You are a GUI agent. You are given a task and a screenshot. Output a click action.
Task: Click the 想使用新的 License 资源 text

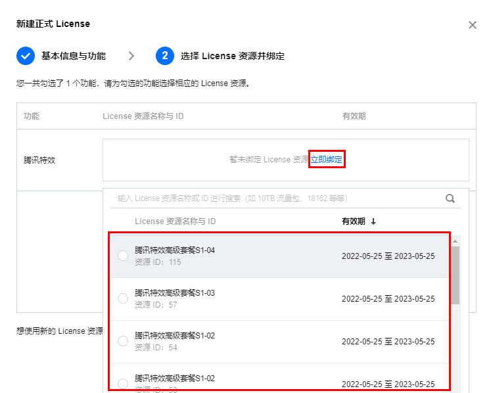tap(60, 331)
